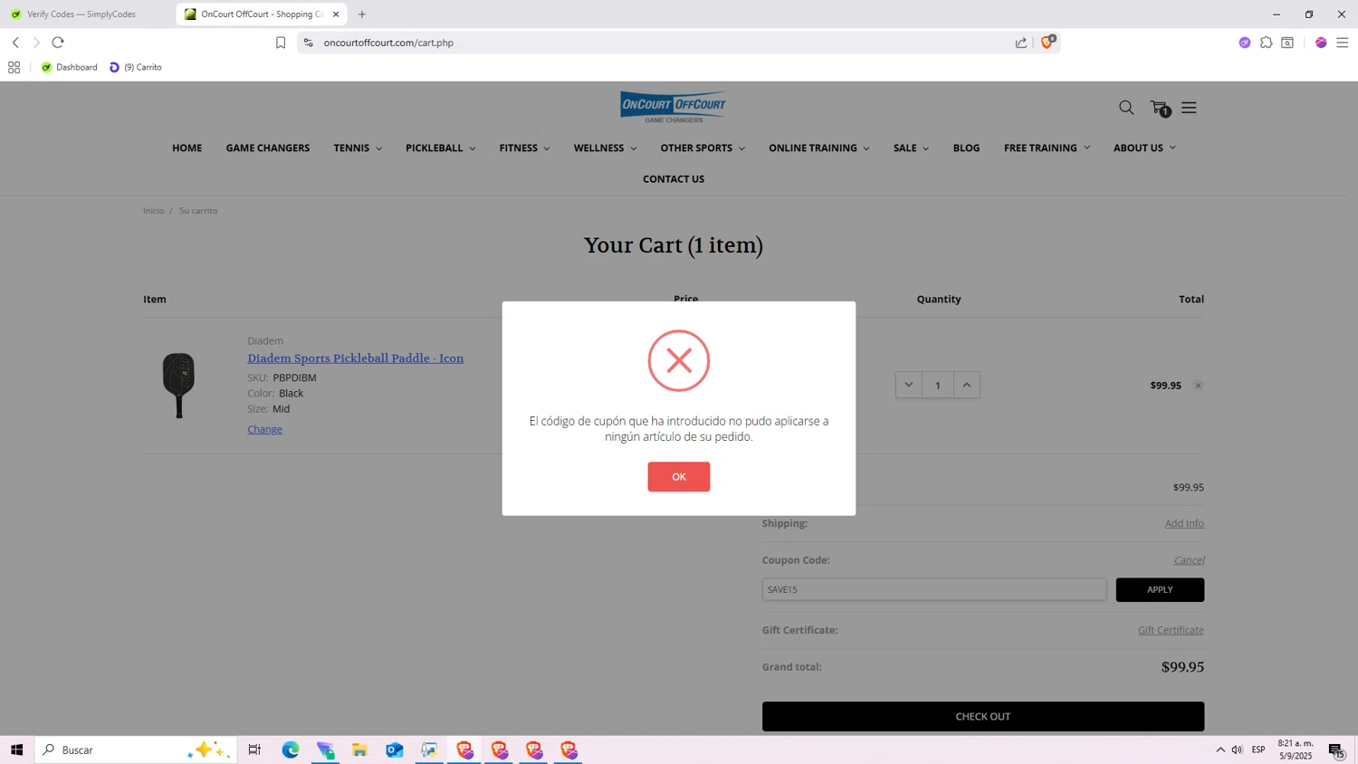Expand the SALE dropdown menu
This screenshot has width=1358, height=764.
pos(911,148)
